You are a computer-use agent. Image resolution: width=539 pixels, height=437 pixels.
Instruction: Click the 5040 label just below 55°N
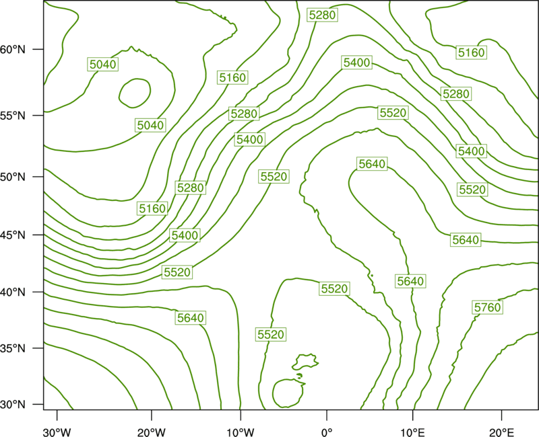coord(150,125)
